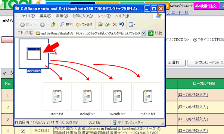
Task: Open the ツール(T) menu
Action: (x=104, y=16)
